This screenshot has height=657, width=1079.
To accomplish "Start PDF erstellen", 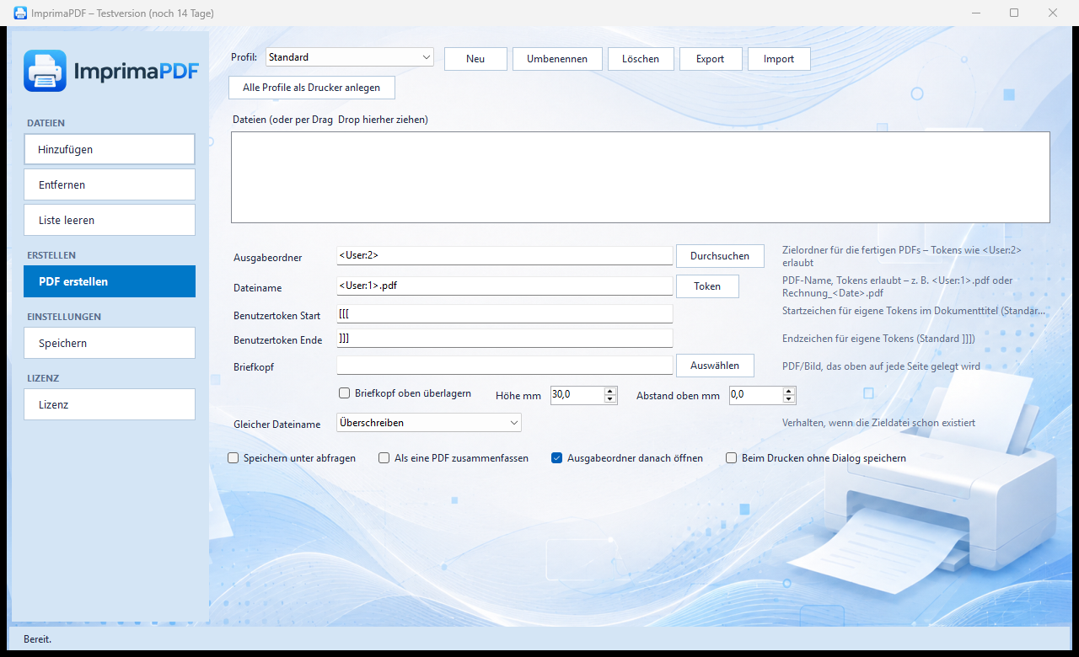I will coord(110,281).
